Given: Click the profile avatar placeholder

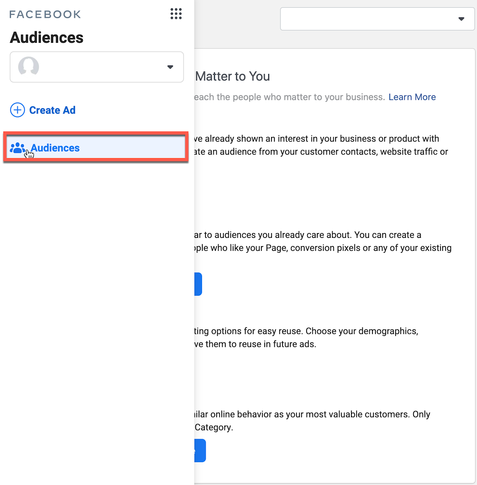Looking at the screenshot, I should pos(29,66).
